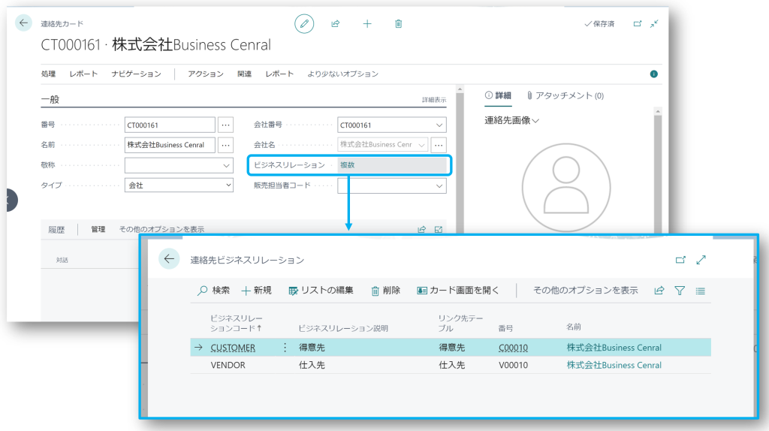Open CUSTOMER code link
Screen dimensions: 769x431
click(x=233, y=348)
